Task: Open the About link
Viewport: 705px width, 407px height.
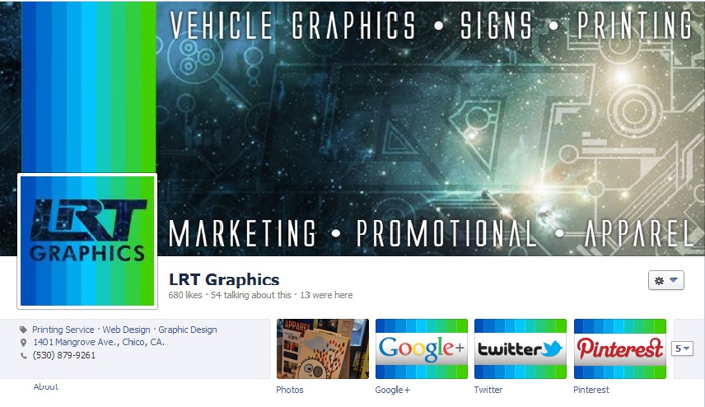Action: click(x=46, y=386)
